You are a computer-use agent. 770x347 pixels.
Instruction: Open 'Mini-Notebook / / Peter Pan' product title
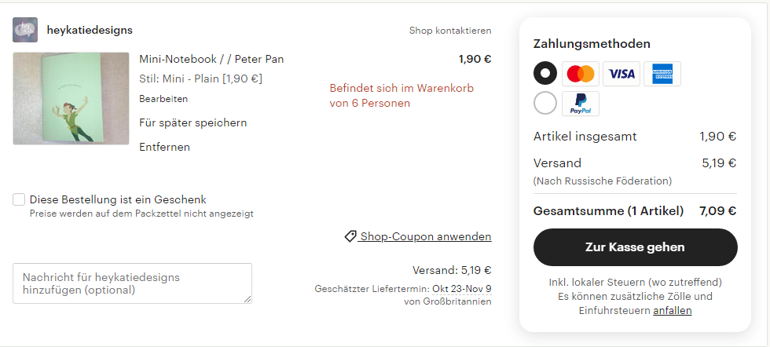[x=211, y=59]
